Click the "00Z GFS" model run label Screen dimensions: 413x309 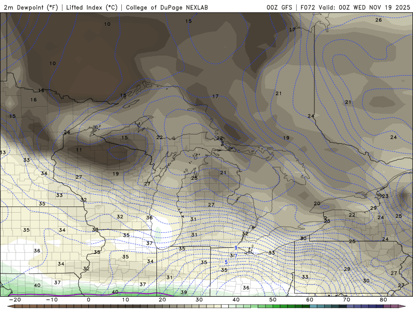pos(279,7)
